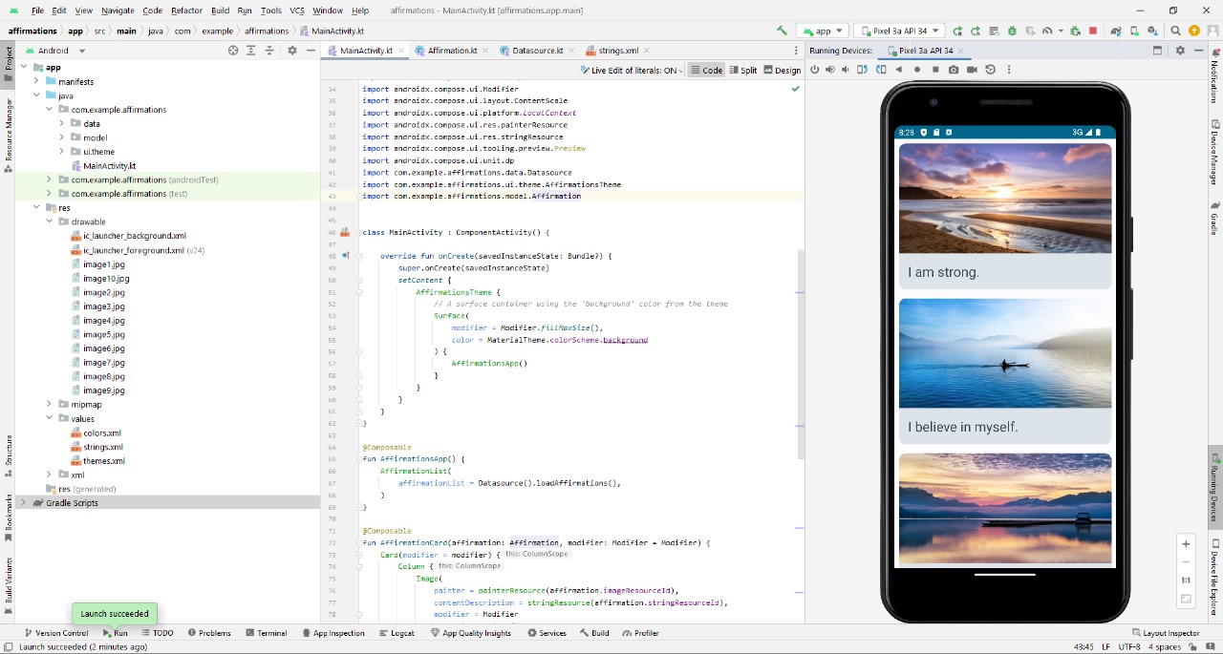
Task: Click Apply Changes and Restart Activity icon
Action: tap(976, 31)
